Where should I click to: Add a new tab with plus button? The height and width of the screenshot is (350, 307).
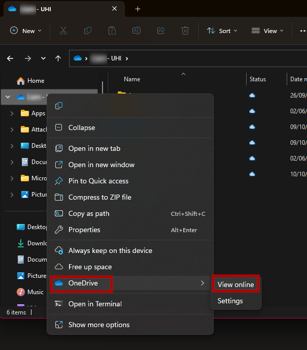pyautogui.click(x=138, y=9)
